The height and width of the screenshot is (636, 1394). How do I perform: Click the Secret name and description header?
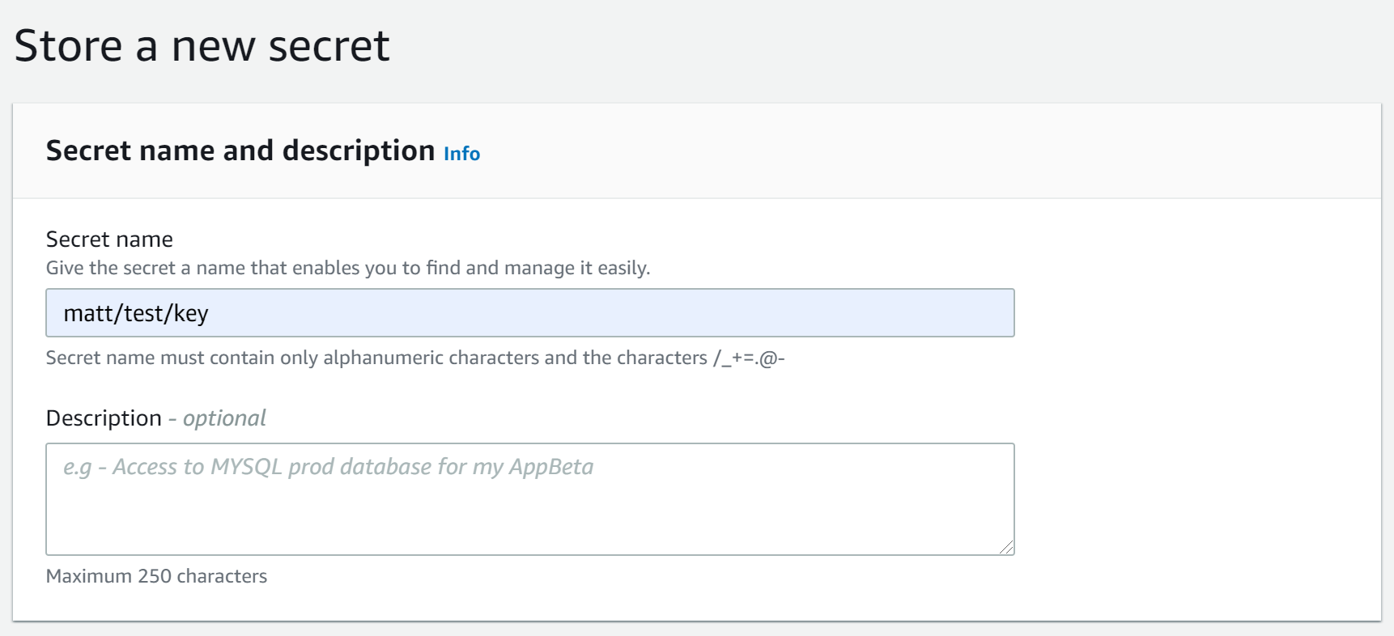tap(240, 151)
